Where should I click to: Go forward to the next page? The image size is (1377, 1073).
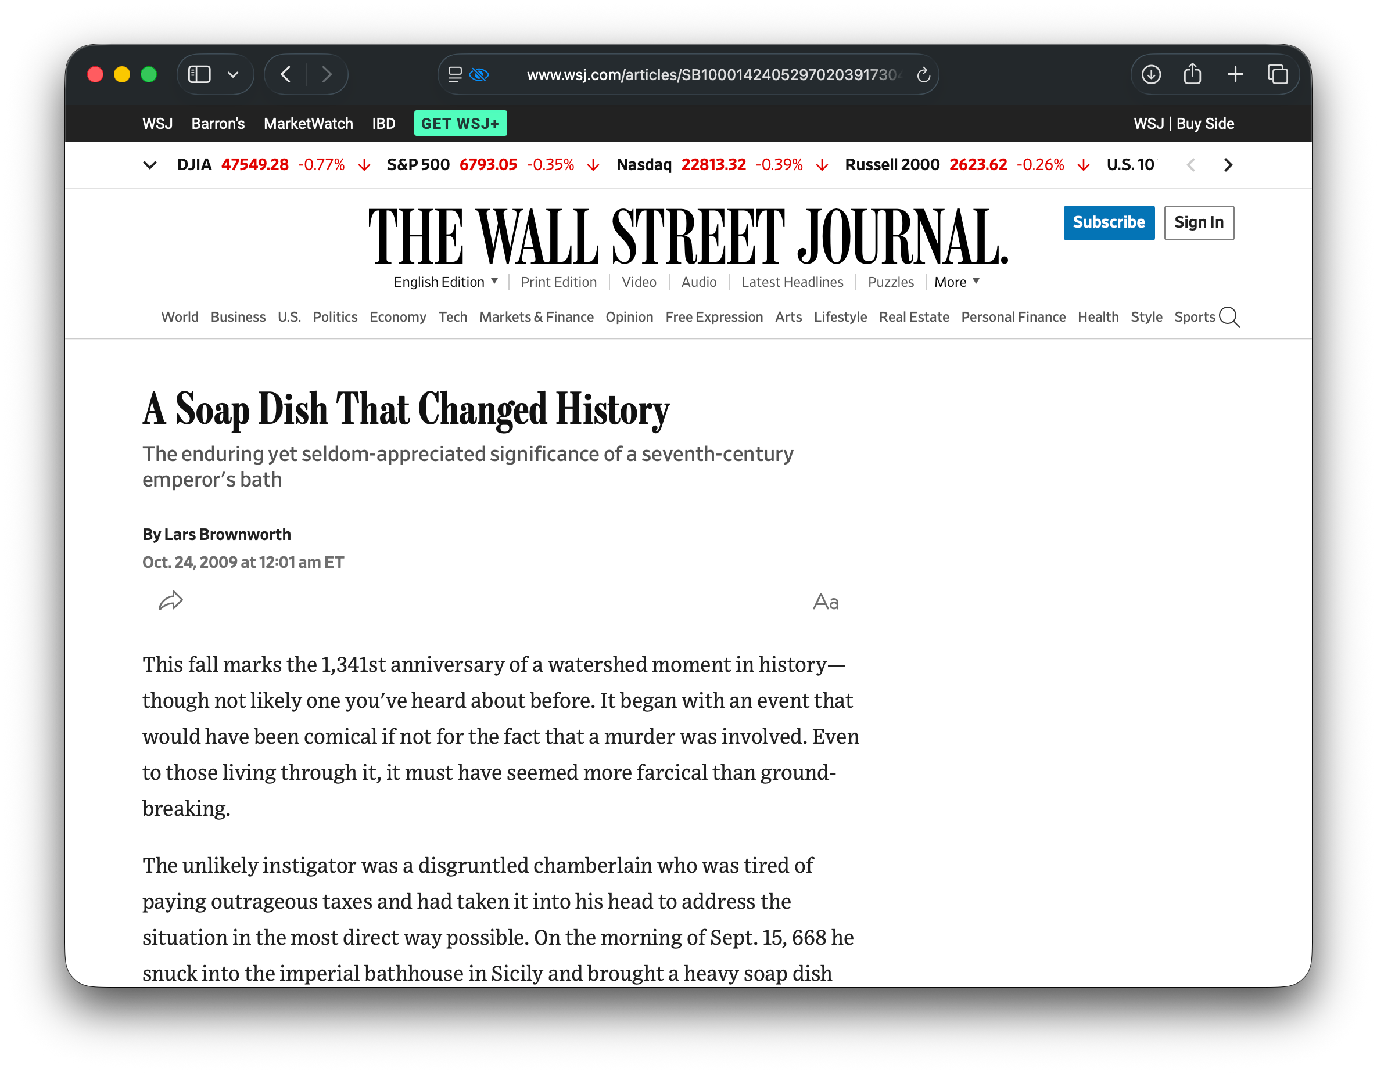click(x=327, y=74)
